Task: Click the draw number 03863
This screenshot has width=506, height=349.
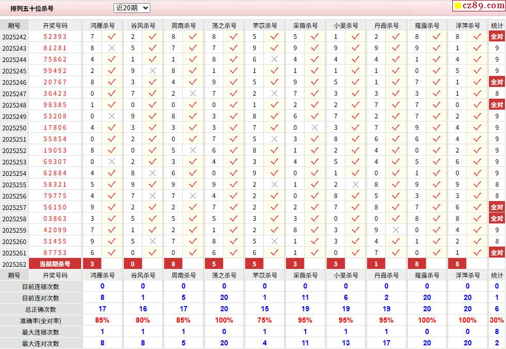Action: [x=55, y=219]
